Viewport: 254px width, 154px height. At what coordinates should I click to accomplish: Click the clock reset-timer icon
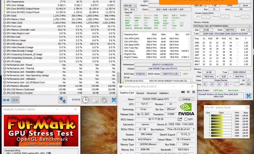tap(85, 100)
